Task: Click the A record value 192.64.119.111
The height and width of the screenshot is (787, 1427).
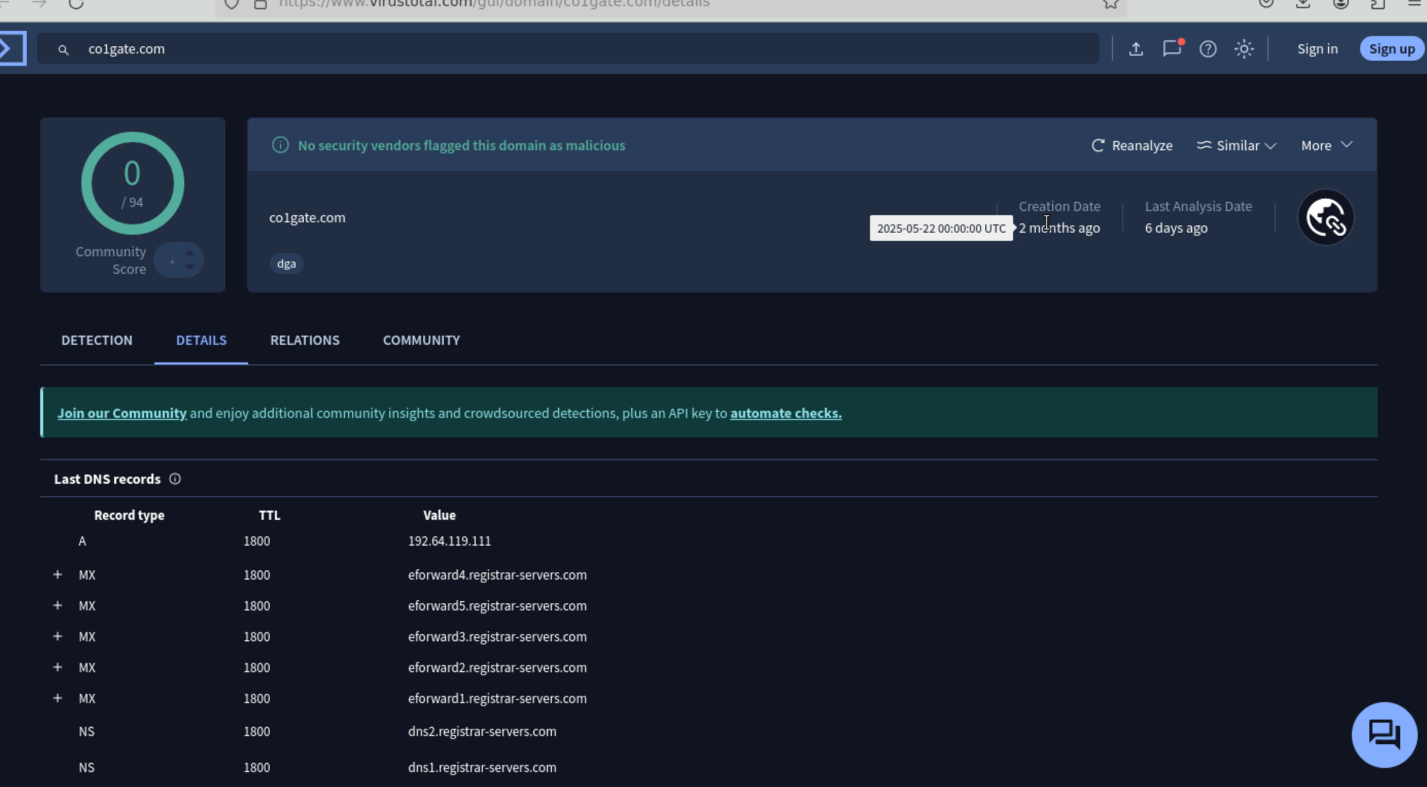Action: click(x=449, y=541)
